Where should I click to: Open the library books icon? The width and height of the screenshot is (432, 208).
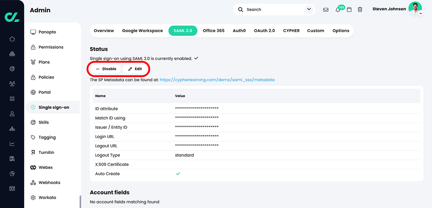point(12,159)
